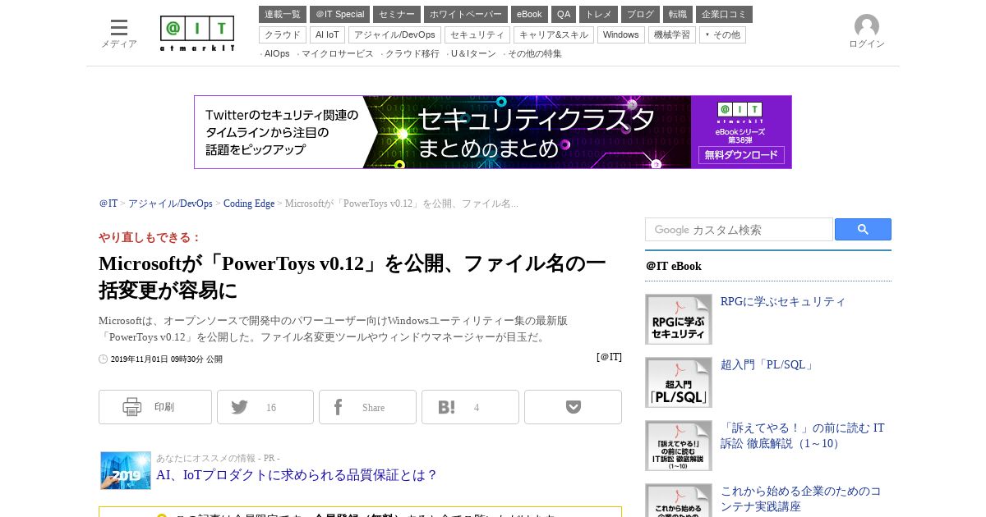Click the printer 印刷 button
Viewport: 986px width, 517px height.
tap(155, 407)
